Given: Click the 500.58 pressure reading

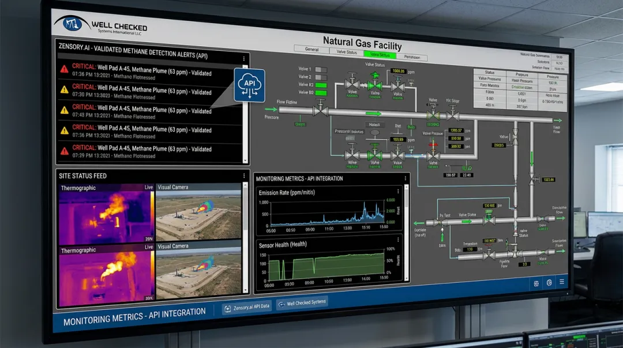Looking at the screenshot, I should tap(456, 139).
